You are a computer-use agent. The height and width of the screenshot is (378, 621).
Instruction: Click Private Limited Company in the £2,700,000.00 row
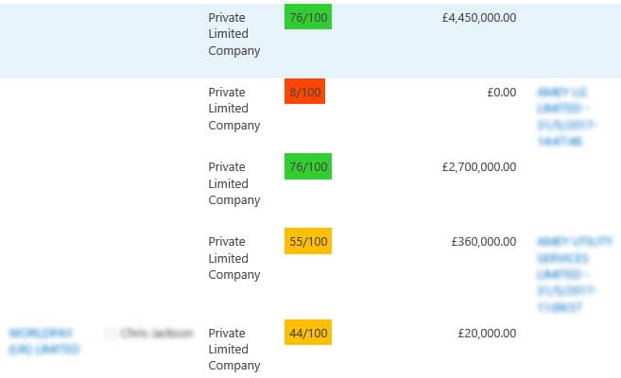(x=234, y=183)
